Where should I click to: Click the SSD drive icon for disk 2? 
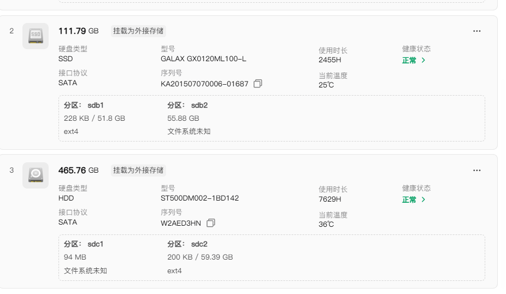tap(36, 36)
